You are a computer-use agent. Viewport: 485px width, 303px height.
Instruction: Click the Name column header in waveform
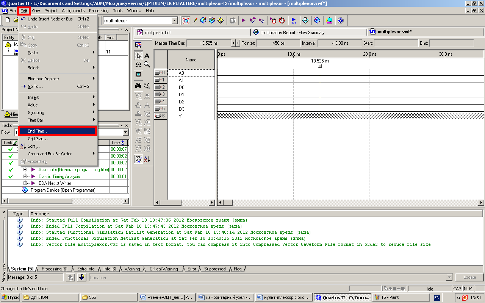[x=191, y=60]
